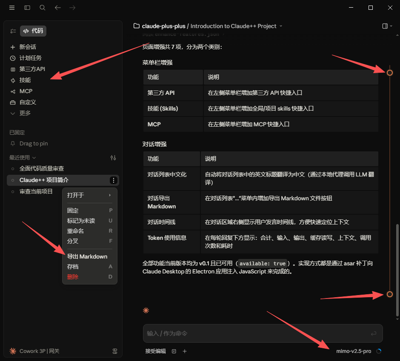Click the claude-plus-plus folder breadcrumb
The image size is (400, 361).
(x=163, y=26)
